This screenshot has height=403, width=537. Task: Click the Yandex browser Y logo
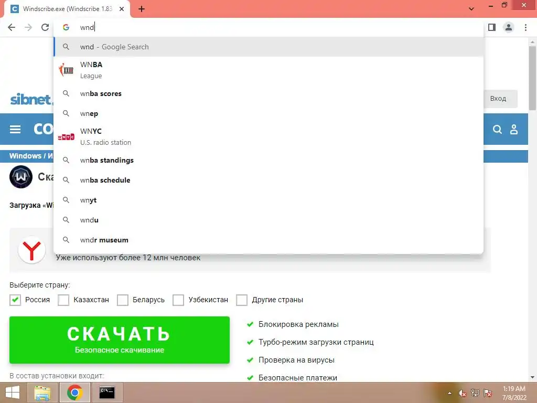pyautogui.click(x=32, y=250)
